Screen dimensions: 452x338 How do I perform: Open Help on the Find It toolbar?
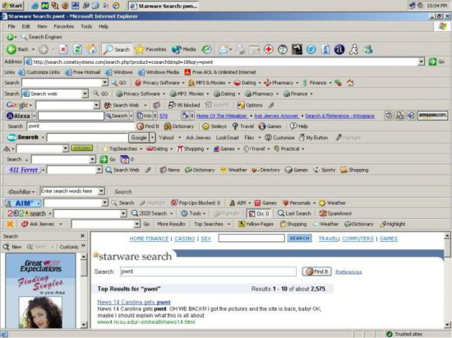click(x=299, y=126)
